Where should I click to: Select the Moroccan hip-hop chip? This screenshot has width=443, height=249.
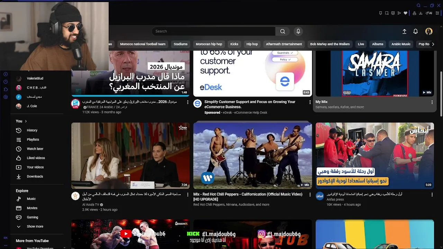[209, 44]
